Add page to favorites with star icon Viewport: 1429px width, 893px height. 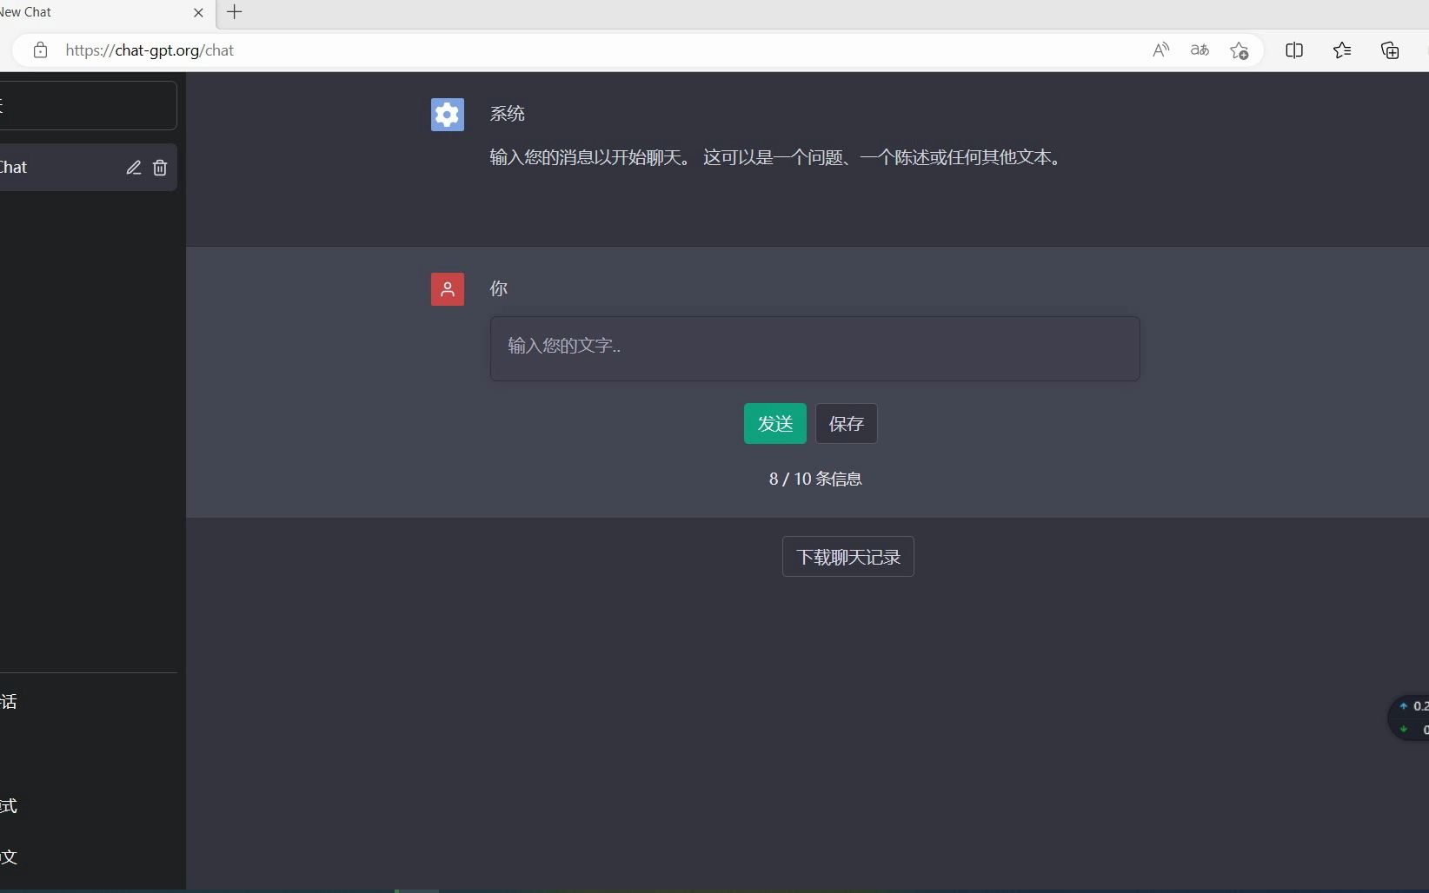[x=1240, y=50]
